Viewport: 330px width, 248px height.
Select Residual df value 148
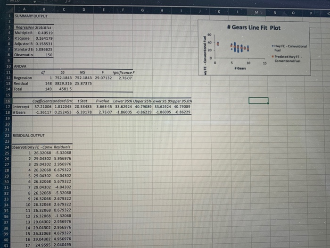pos(48,84)
